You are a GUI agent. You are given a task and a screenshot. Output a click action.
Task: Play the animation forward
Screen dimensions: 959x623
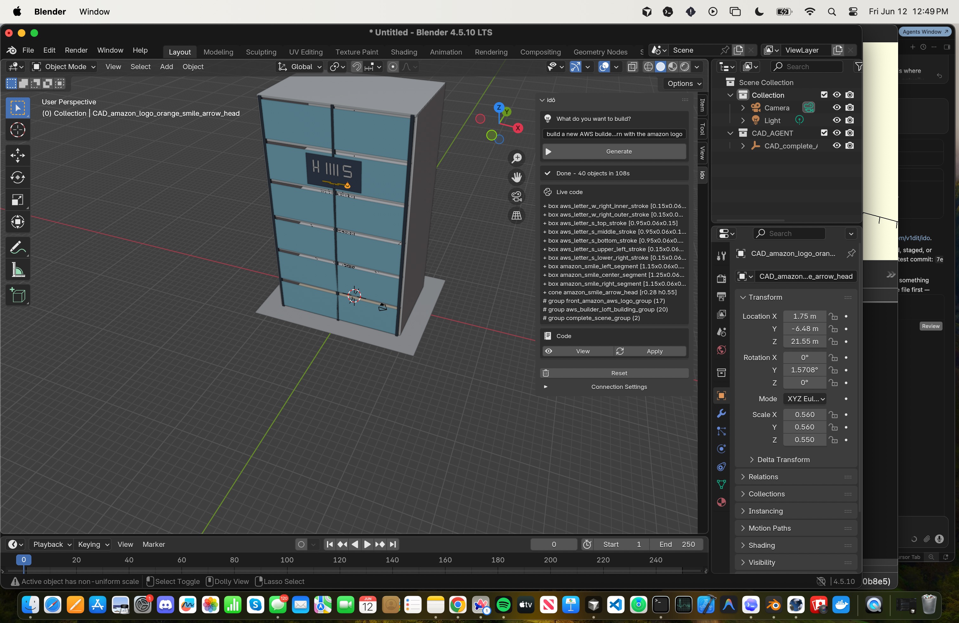[367, 544]
